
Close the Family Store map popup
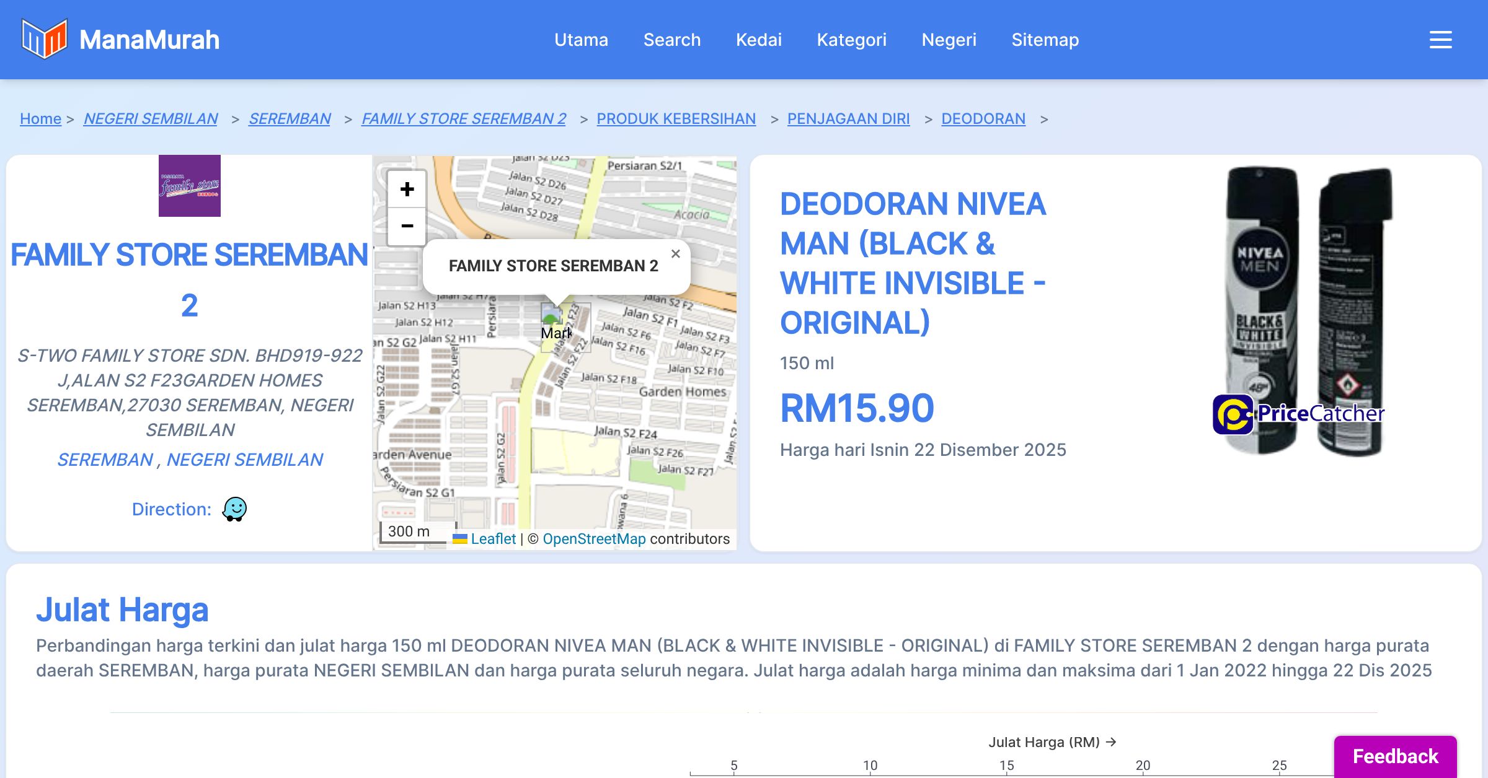[x=676, y=254]
